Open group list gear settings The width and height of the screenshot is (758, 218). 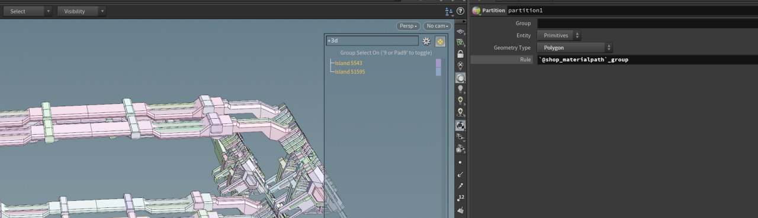pyautogui.click(x=426, y=41)
